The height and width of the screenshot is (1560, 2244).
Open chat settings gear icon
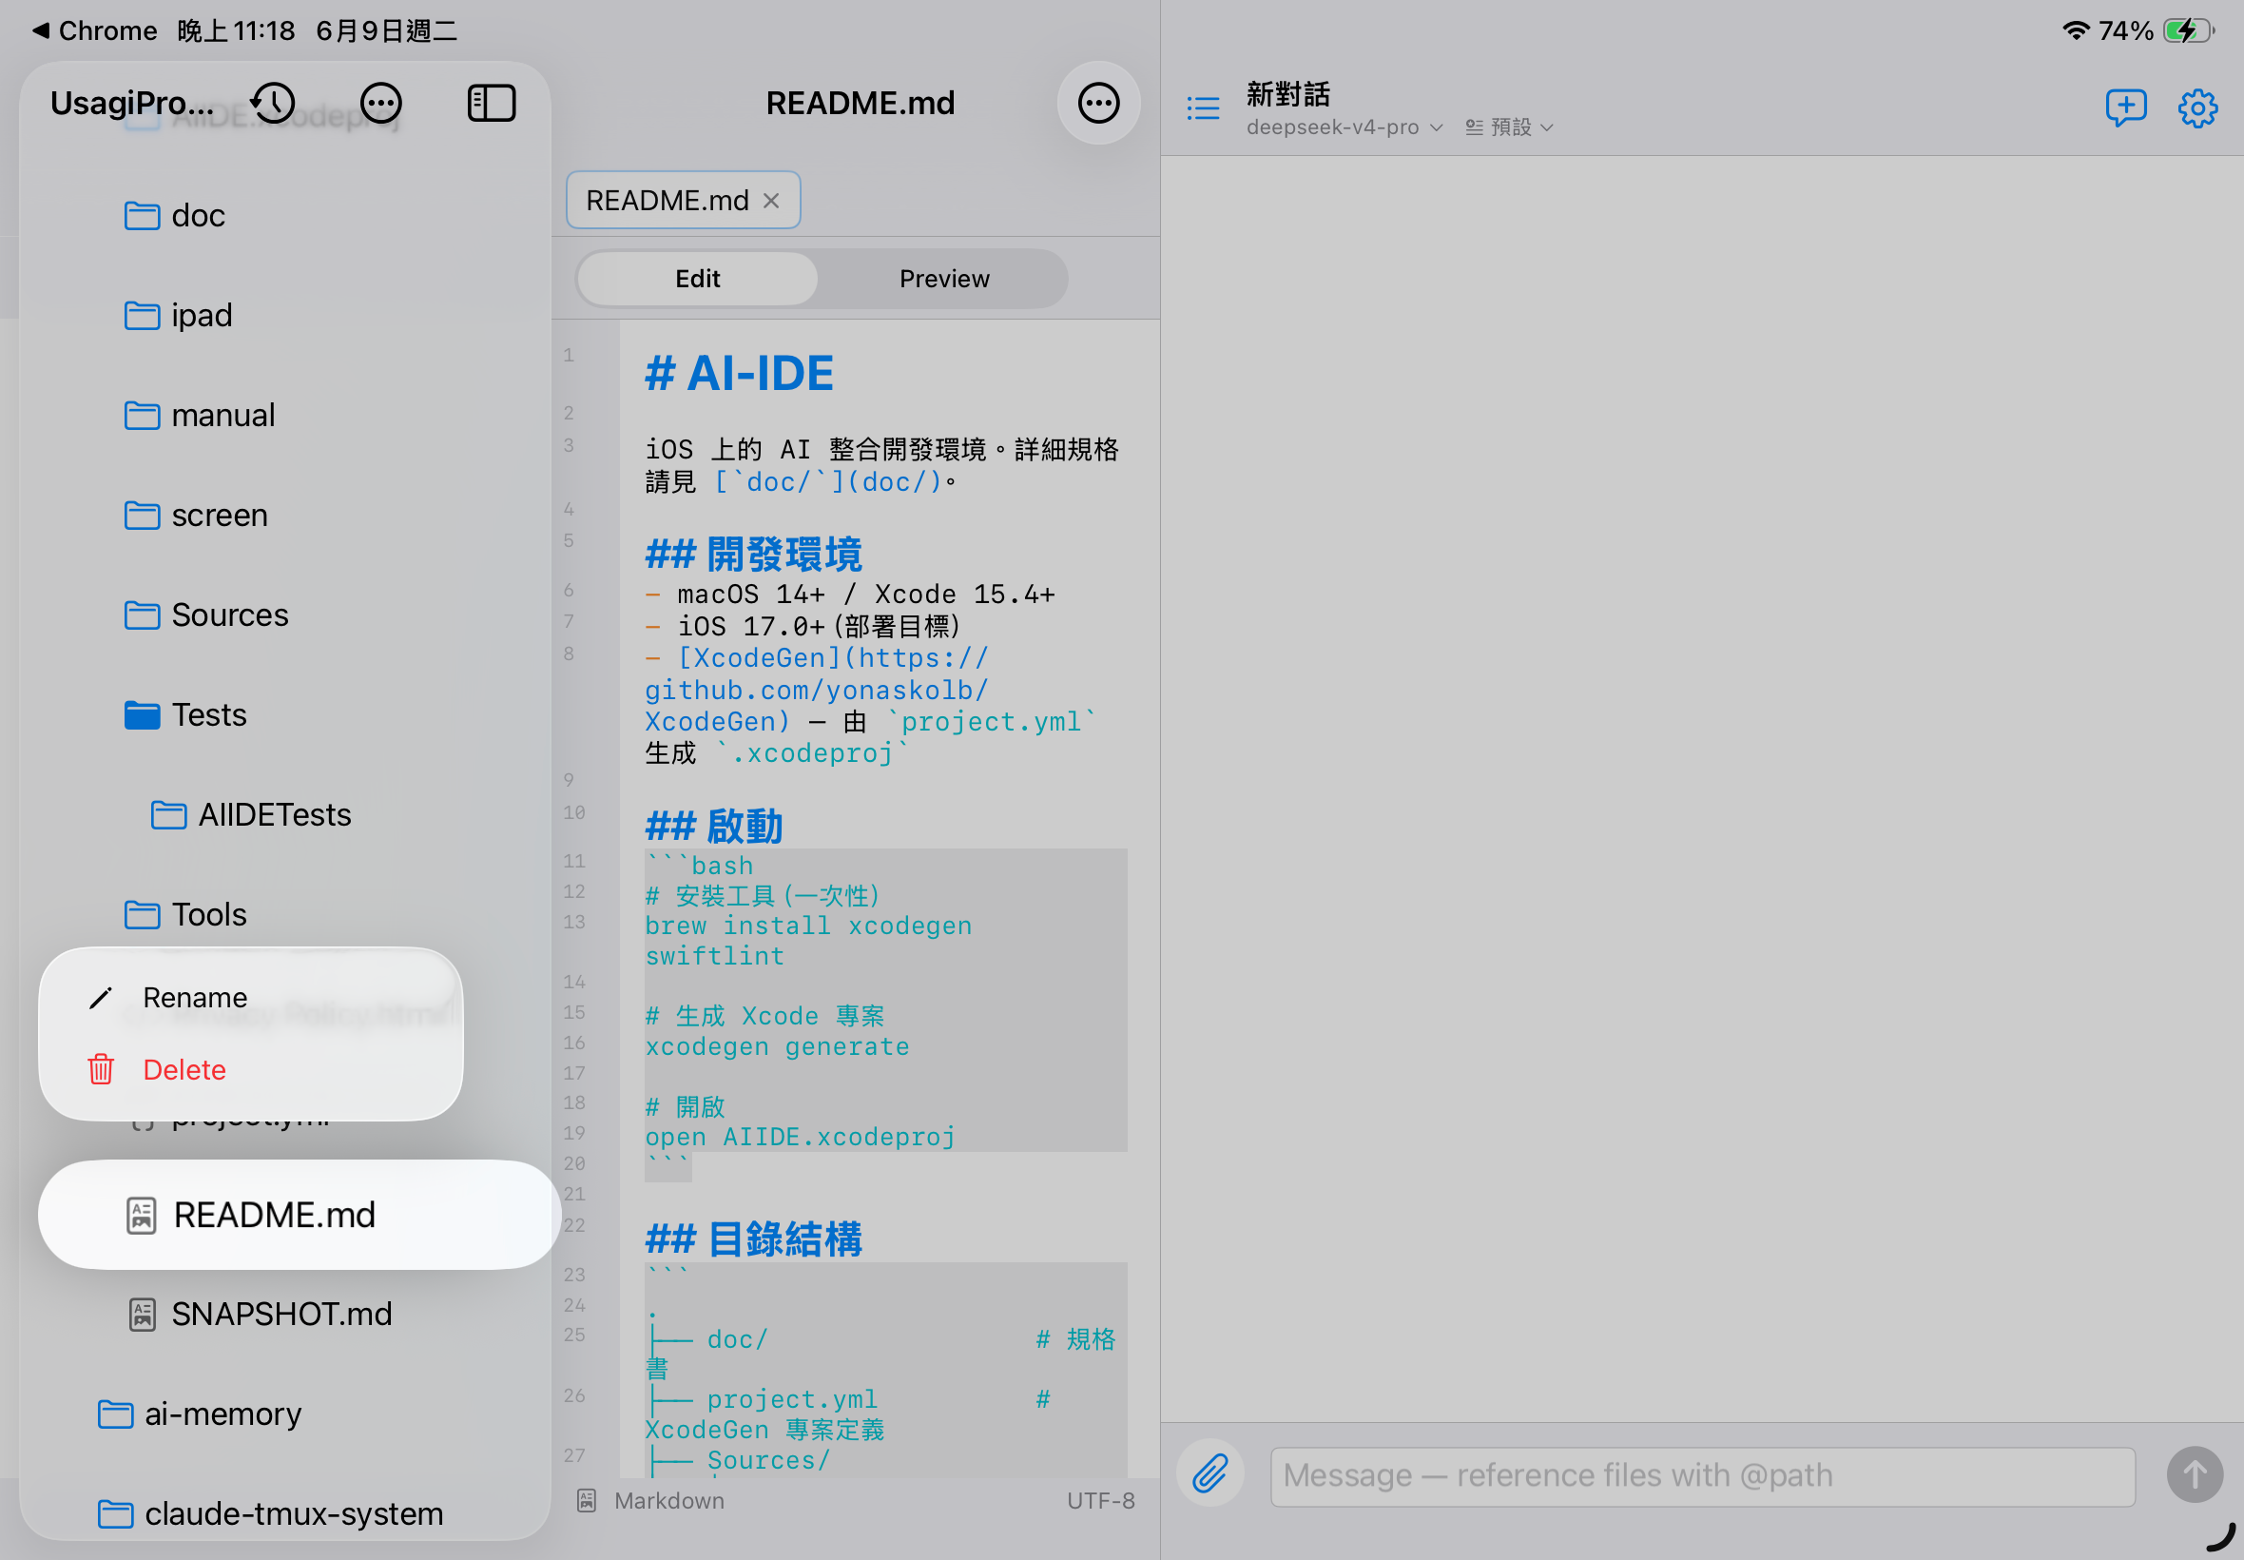(x=2197, y=107)
